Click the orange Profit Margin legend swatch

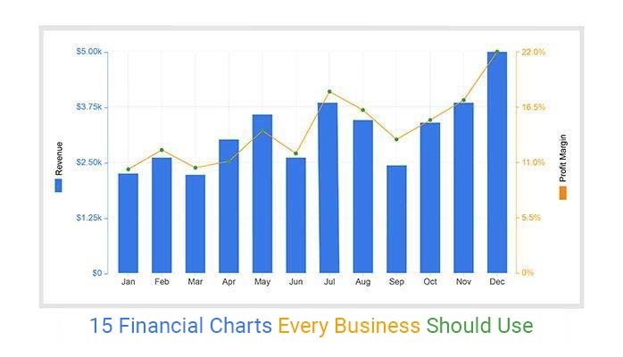point(563,191)
